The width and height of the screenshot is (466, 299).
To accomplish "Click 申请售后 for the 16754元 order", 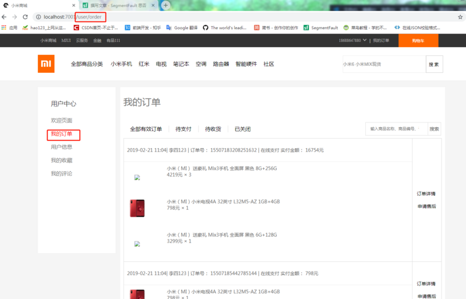I will [x=426, y=206].
